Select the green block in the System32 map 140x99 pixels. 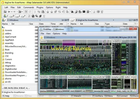[x=124, y=46]
